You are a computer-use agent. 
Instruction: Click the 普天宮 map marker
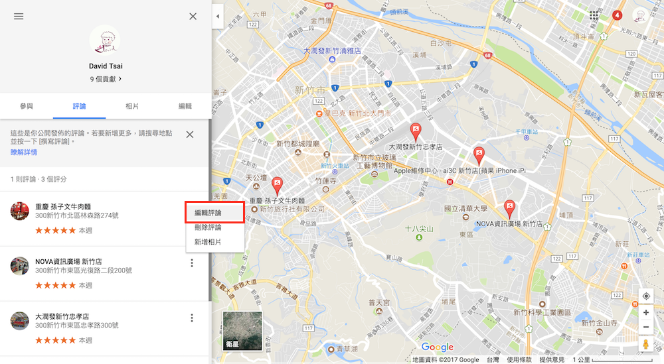379,311
